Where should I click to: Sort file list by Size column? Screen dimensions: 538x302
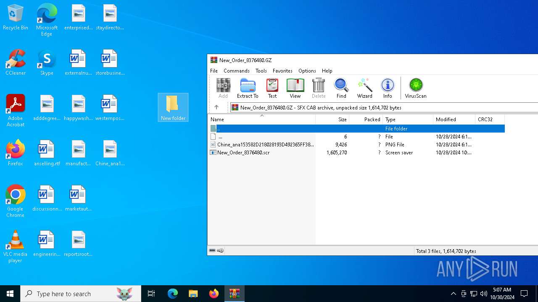(x=332, y=120)
